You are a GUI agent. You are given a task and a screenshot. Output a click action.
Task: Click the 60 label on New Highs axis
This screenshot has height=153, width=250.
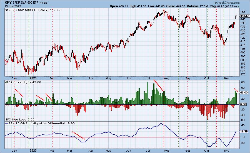(x=243, y=88)
